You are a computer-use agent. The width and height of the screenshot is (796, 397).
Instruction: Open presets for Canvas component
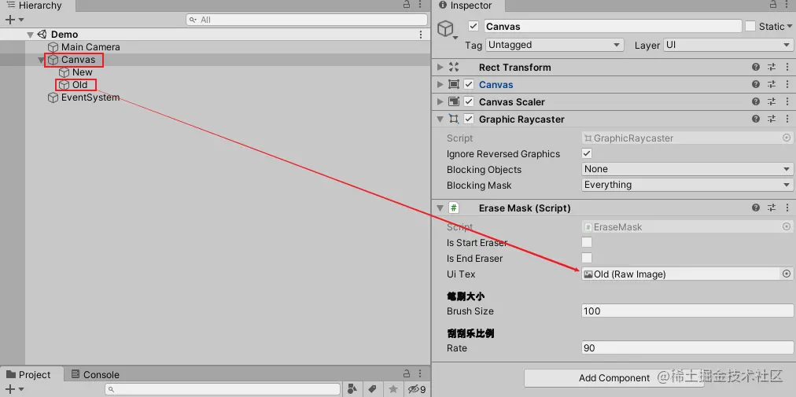pyautogui.click(x=772, y=84)
